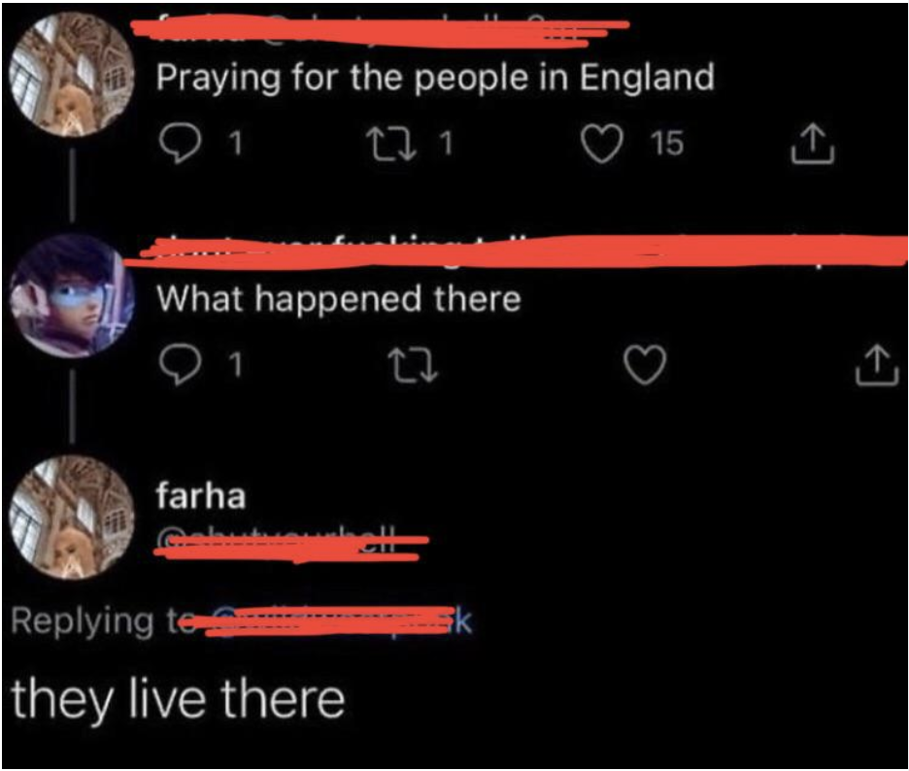Share the 'What happened there' tweet
Image resolution: width=909 pixels, height=771 pixels.
click(877, 365)
